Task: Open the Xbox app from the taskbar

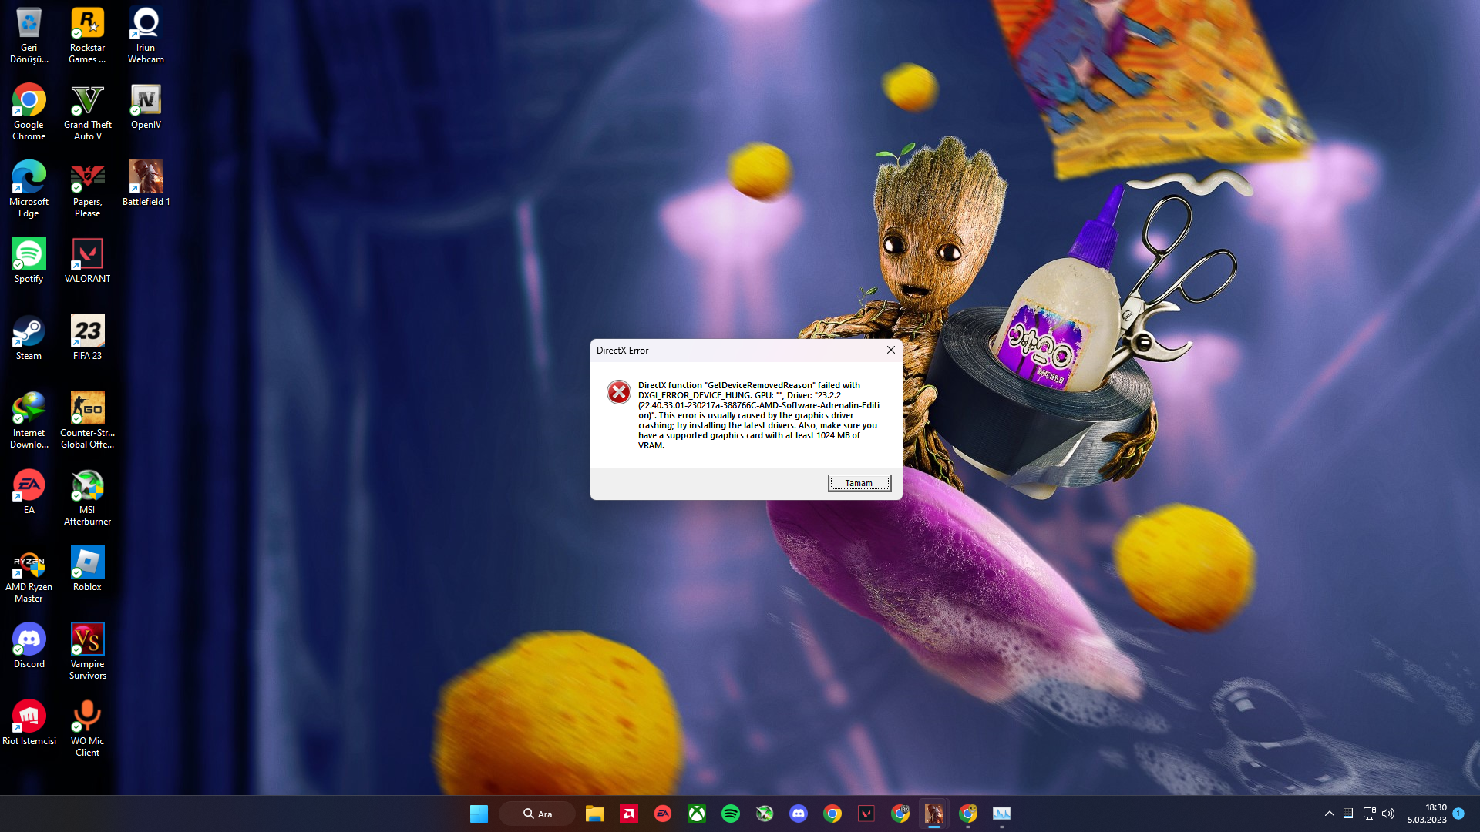Action: tap(697, 814)
